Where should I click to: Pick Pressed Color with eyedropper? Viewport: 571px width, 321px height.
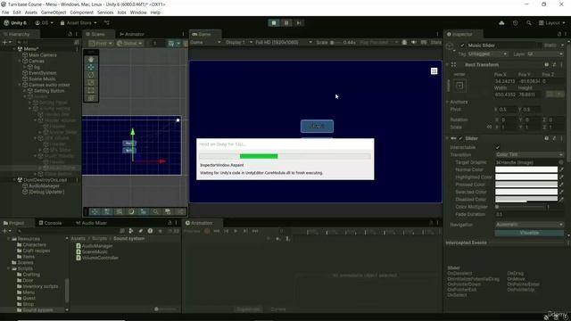click(x=561, y=185)
